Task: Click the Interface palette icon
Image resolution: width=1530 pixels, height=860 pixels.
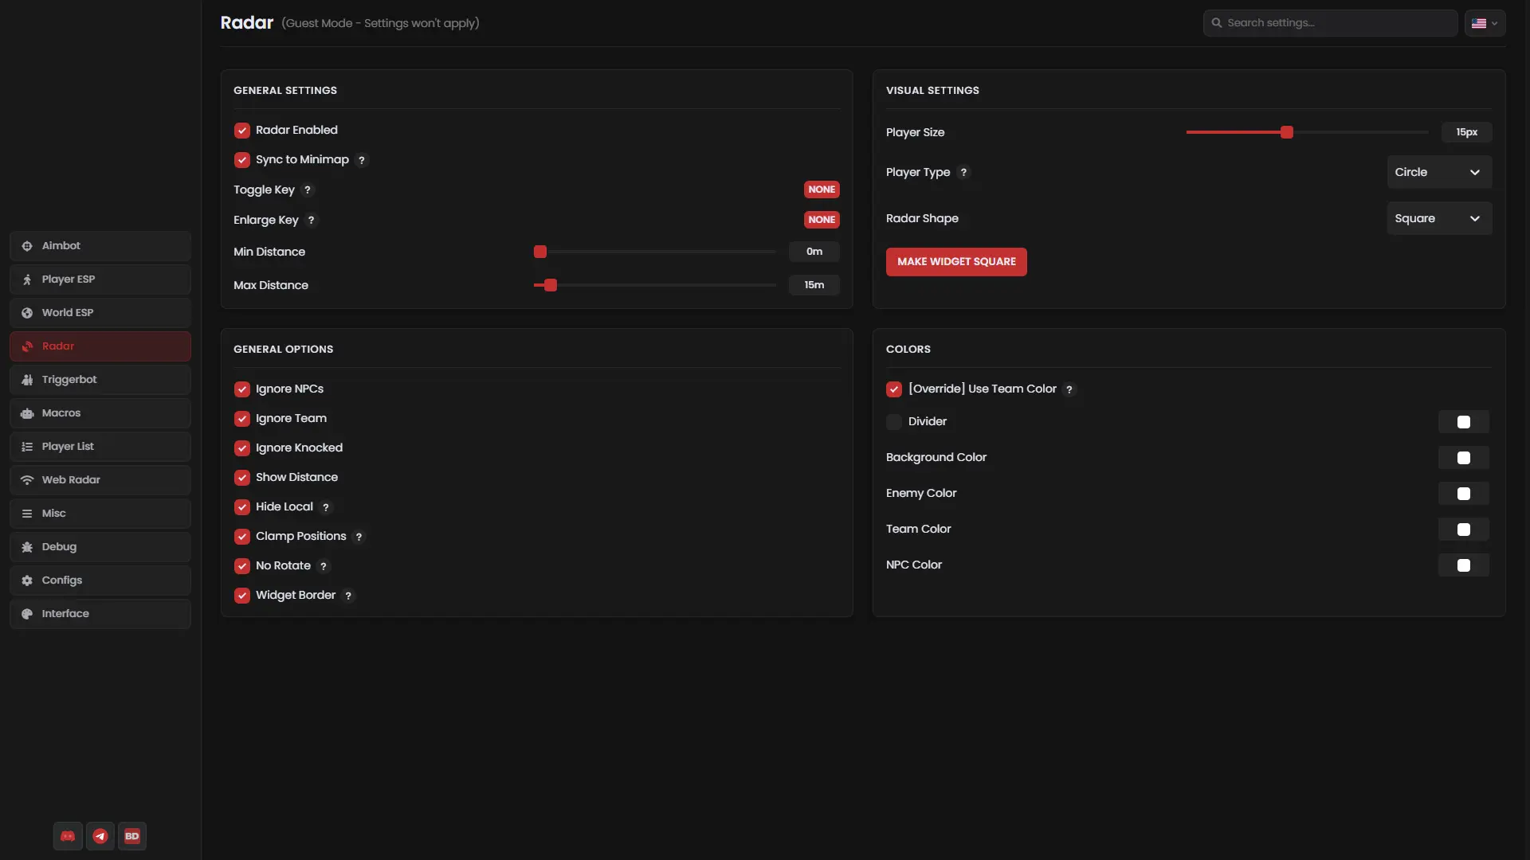Action: (27, 614)
